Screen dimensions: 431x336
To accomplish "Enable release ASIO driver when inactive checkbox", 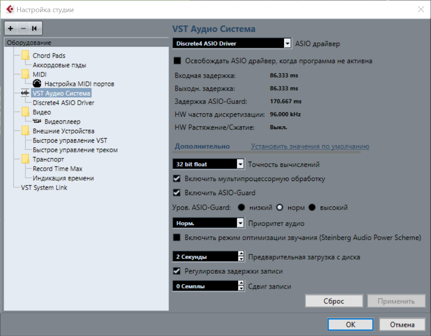I will click(x=177, y=61).
